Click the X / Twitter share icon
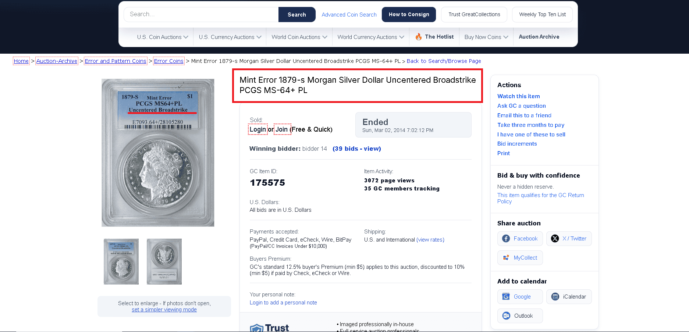Screen dimensions: 689x332 (x=555, y=239)
